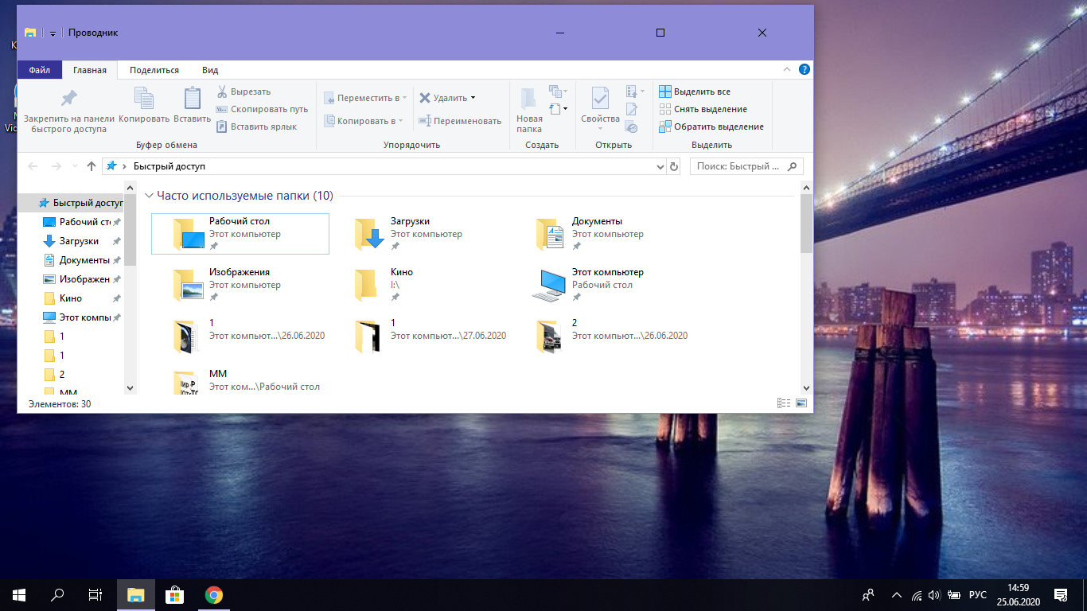Screen dimensions: 1087x611
Task: Click the Свойства checkmark icon
Action: (600, 99)
